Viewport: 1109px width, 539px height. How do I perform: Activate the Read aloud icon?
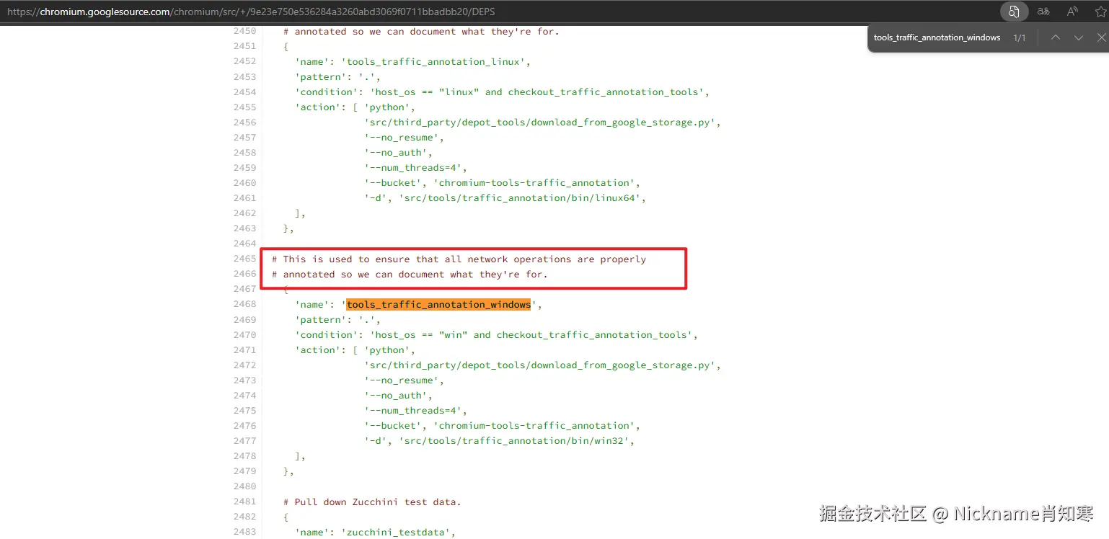pyautogui.click(x=1072, y=12)
